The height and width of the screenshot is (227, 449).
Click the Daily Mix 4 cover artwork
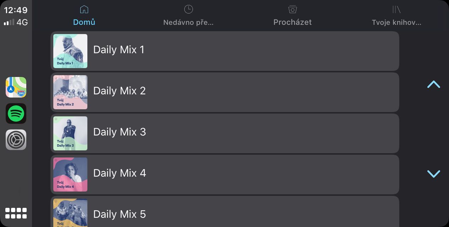point(70,175)
